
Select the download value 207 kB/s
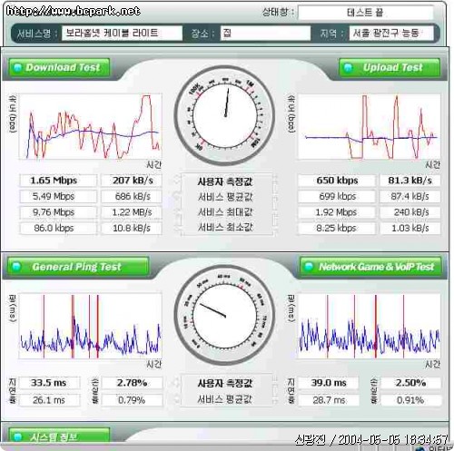[x=132, y=181]
